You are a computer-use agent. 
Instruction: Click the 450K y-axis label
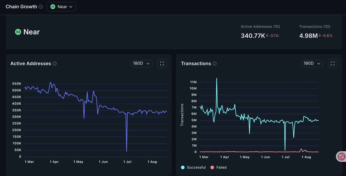click(16, 97)
